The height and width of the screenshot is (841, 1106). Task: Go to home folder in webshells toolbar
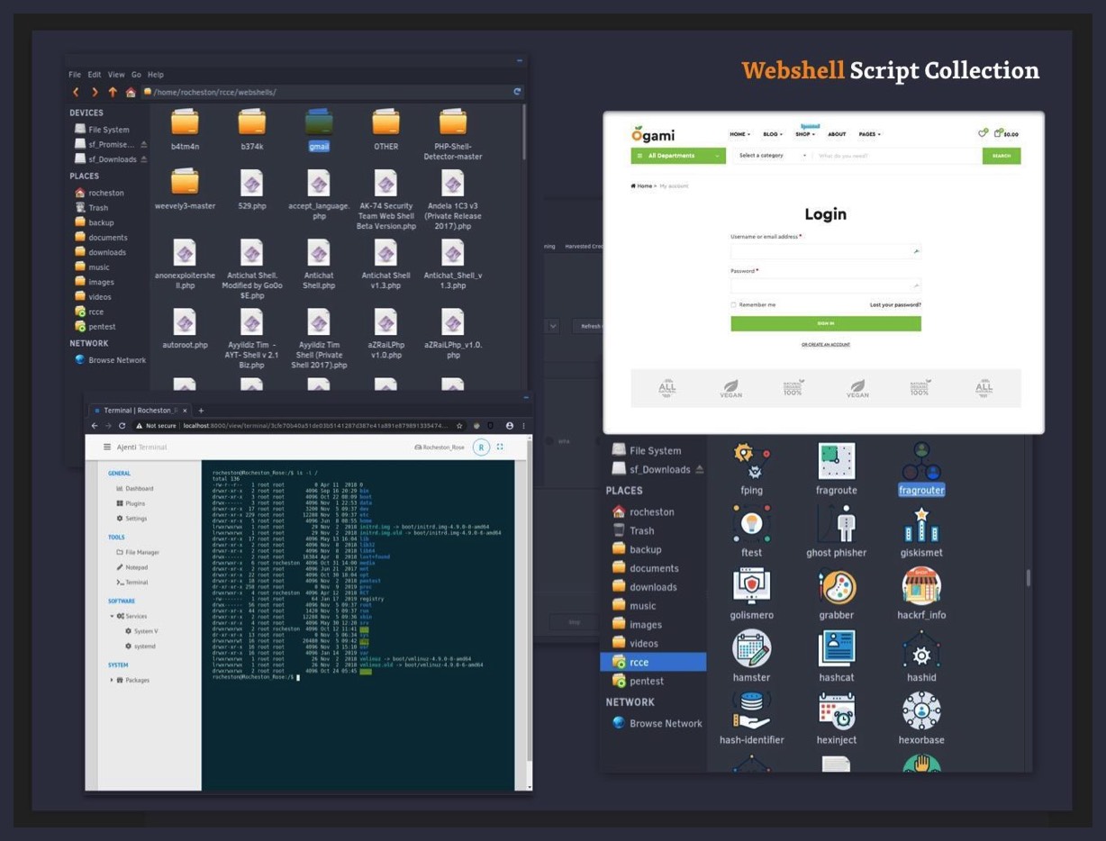(x=131, y=92)
